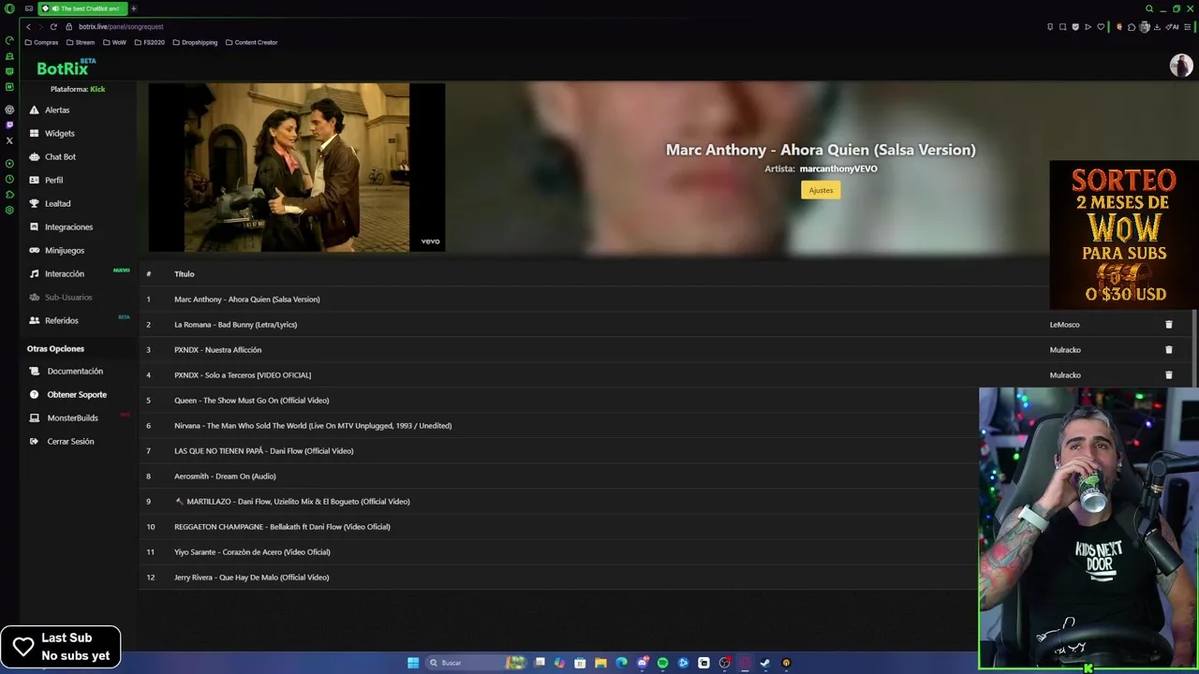Open Spotify from the taskbar

coord(662,663)
